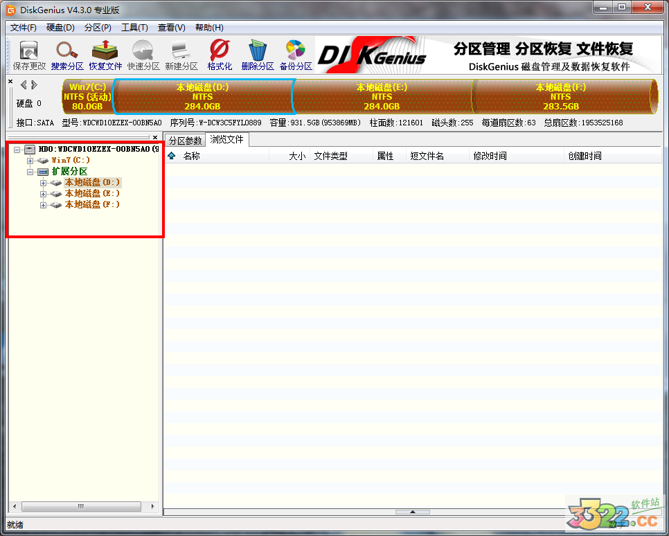Expand the Win7 (C:) tree node
The height and width of the screenshot is (536, 669).
(30, 161)
